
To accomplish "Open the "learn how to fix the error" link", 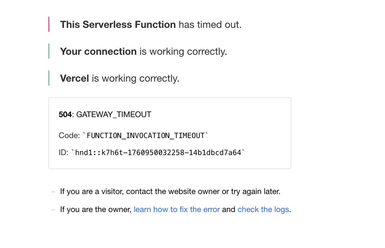I will (177, 210).
